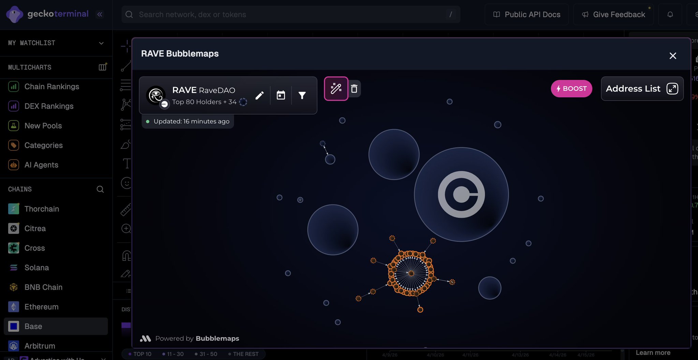The height and width of the screenshot is (360, 698).
Task: Open the AI Agents page
Action: coord(56,165)
